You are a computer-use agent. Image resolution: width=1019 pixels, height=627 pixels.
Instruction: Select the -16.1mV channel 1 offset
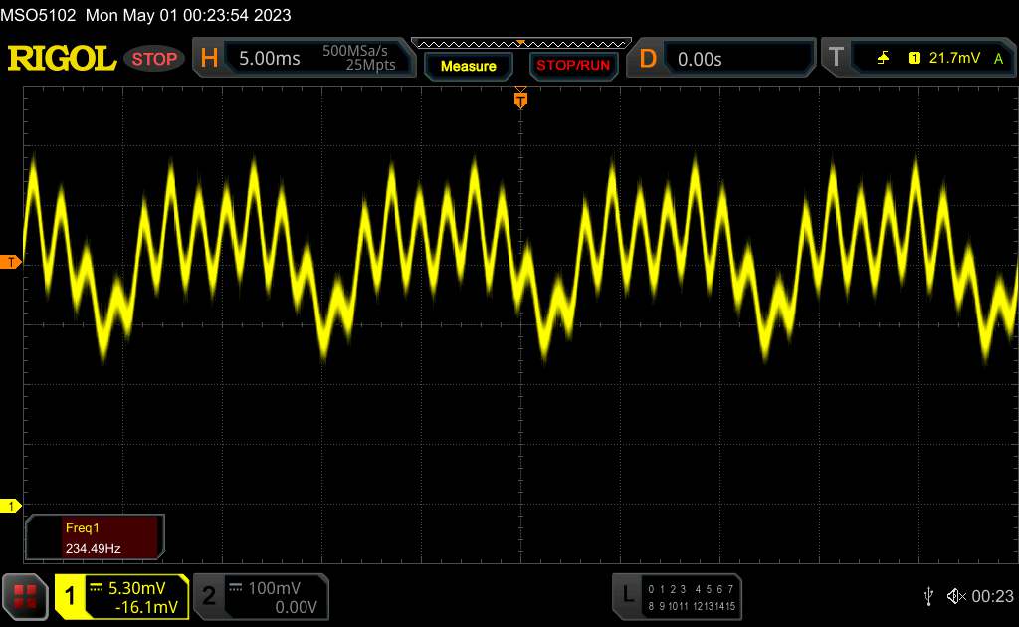coord(146,607)
